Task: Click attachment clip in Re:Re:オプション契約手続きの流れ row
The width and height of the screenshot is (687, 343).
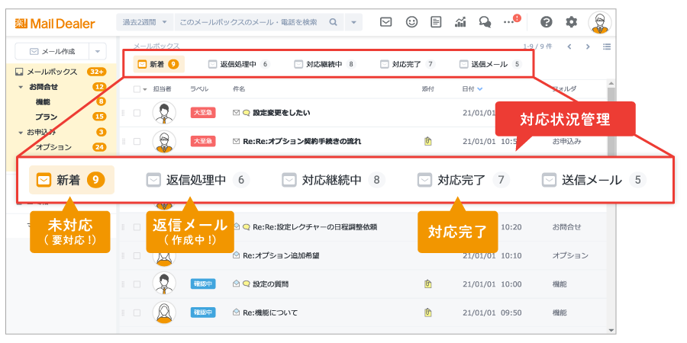Action: pyautogui.click(x=428, y=141)
